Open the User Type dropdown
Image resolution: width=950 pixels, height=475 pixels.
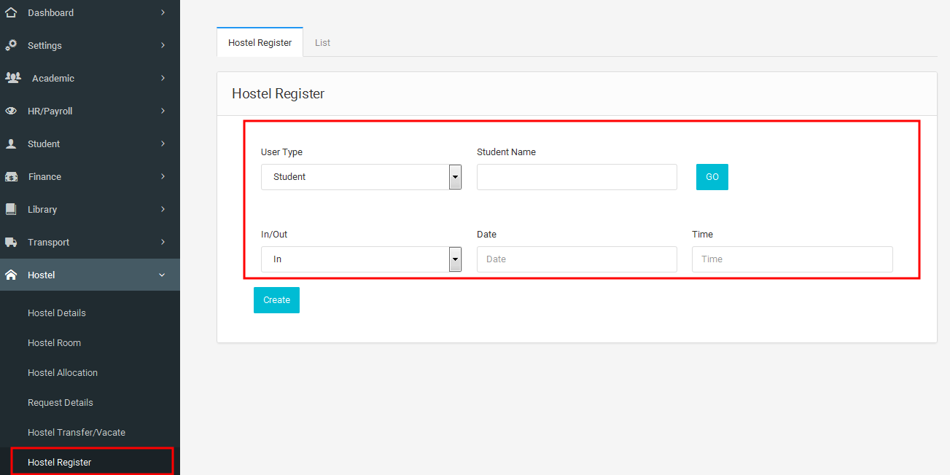pos(361,177)
